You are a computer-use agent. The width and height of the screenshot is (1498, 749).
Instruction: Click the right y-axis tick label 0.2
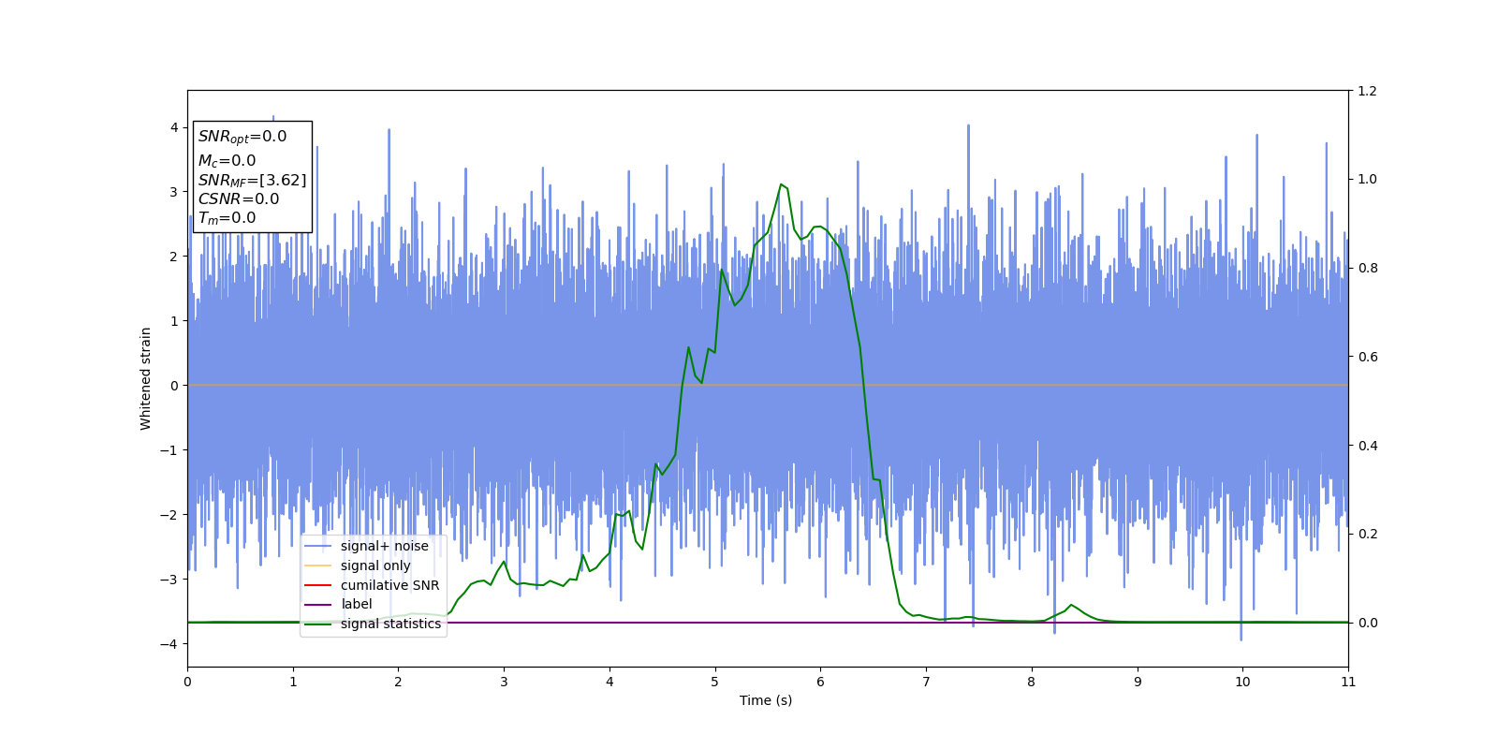point(1367,534)
